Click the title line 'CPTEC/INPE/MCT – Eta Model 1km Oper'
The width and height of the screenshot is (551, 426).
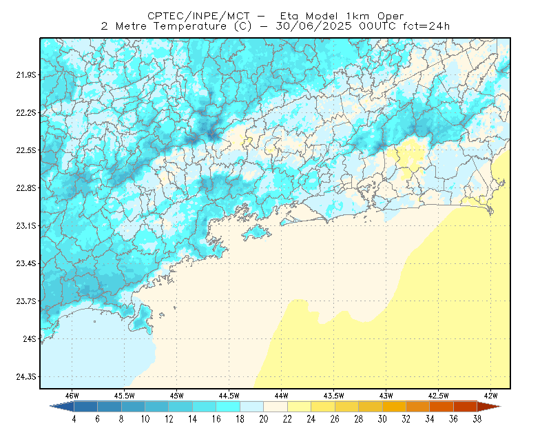[275, 16]
